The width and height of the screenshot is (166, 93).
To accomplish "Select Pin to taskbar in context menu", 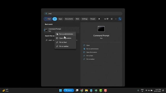I will [x=65, y=46].
